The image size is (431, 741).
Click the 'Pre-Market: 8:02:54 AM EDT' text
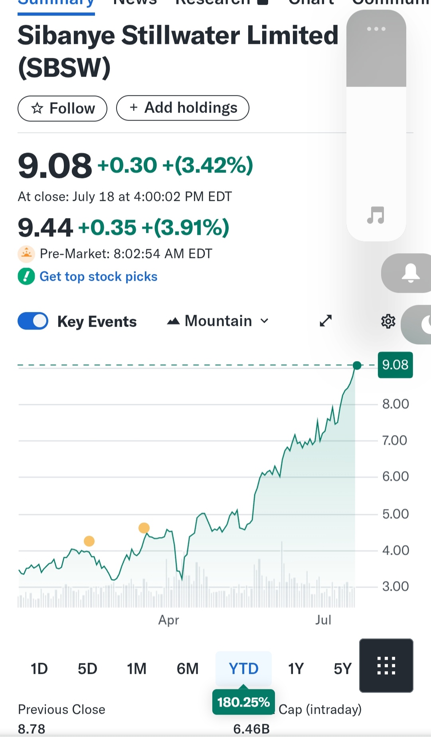[126, 254]
